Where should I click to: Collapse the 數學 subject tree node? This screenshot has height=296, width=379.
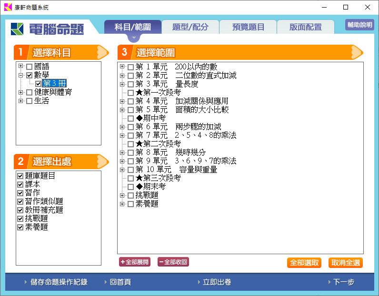(x=21, y=75)
